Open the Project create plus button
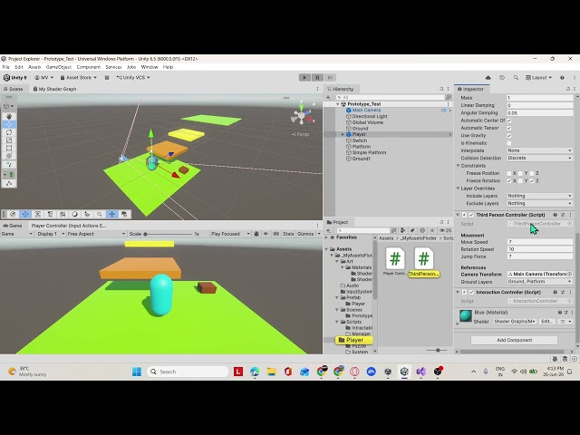Image resolution: width=580 pixels, height=435 pixels. coord(328,230)
